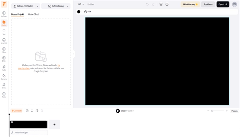
Task: Switch to the Dieses Projekt tab
Action: click(x=17, y=14)
